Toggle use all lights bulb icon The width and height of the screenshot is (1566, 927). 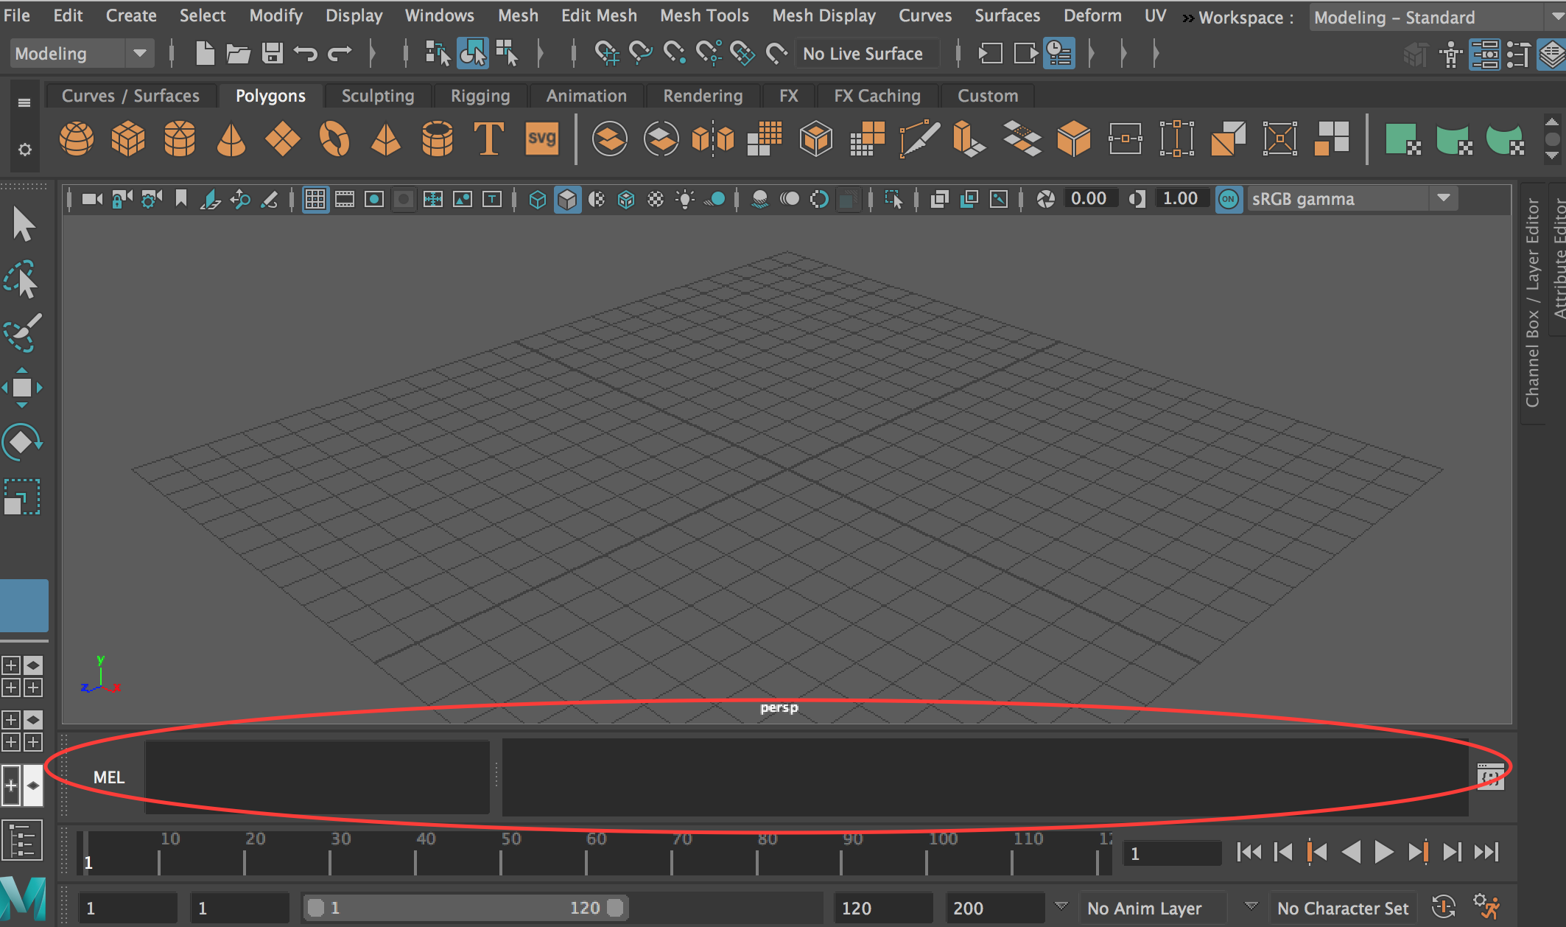[x=685, y=199]
